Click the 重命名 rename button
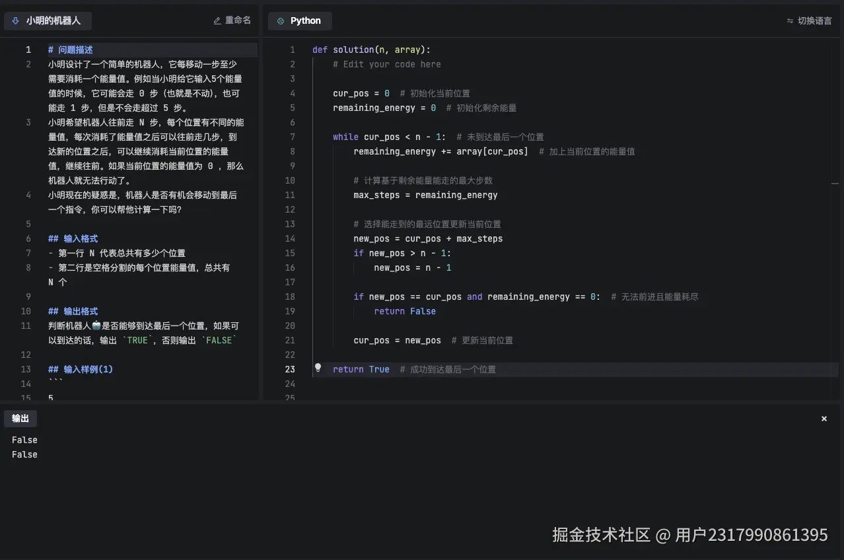The width and height of the screenshot is (844, 560). click(x=232, y=20)
